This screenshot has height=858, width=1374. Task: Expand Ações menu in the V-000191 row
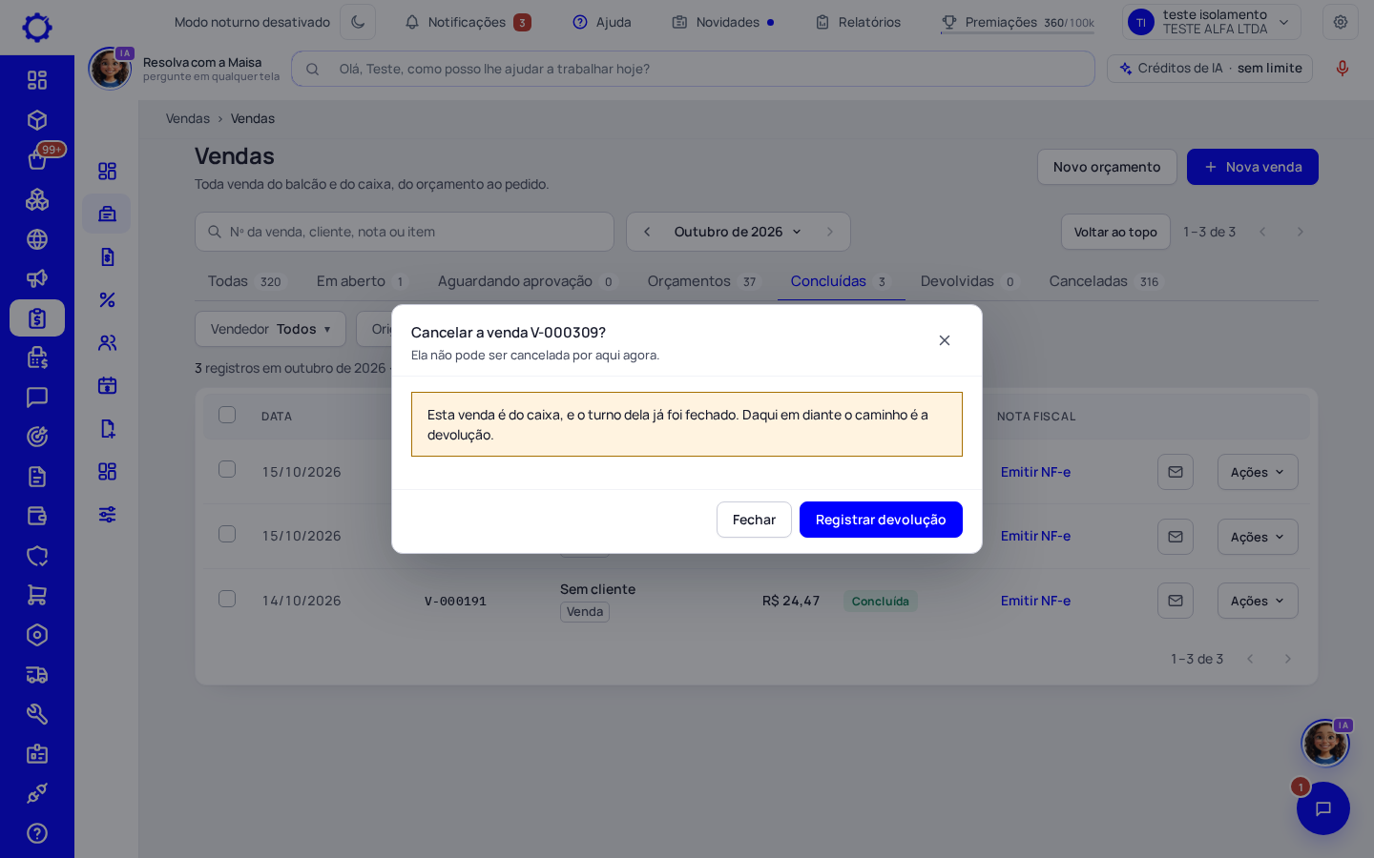coord(1258,601)
